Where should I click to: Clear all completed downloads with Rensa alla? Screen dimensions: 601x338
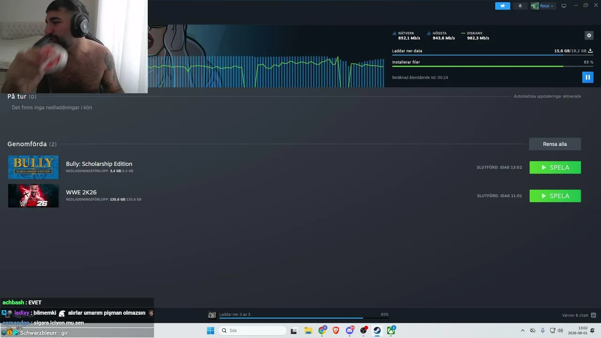coord(555,144)
